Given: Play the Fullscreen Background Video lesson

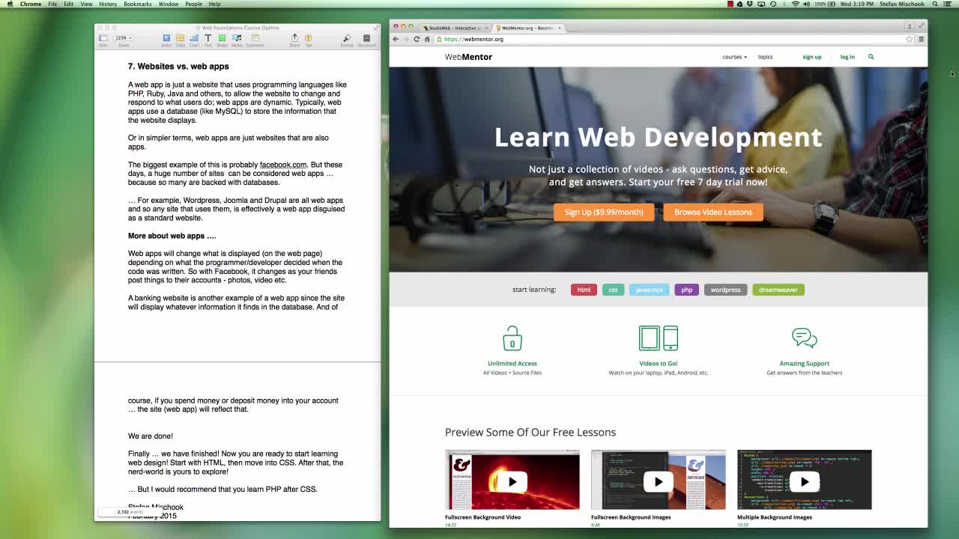Looking at the screenshot, I should click(x=512, y=481).
